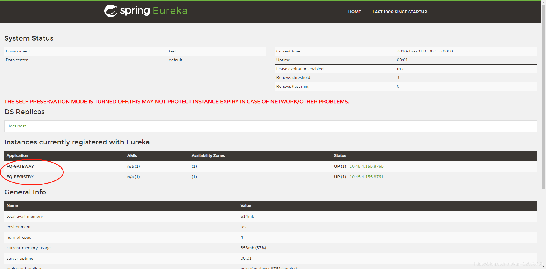Image resolution: width=546 pixels, height=269 pixels.
Task: Click the Lease expiration enabled label
Action: pyautogui.click(x=300, y=69)
